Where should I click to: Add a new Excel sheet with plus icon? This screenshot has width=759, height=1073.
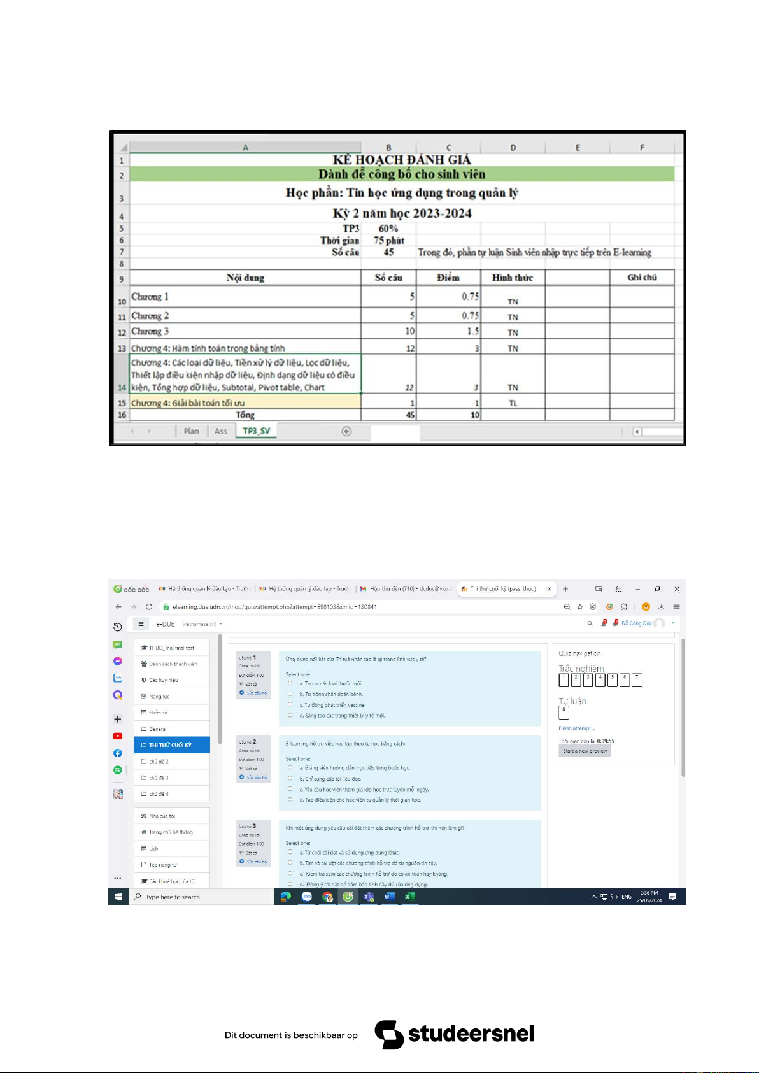pyautogui.click(x=346, y=431)
